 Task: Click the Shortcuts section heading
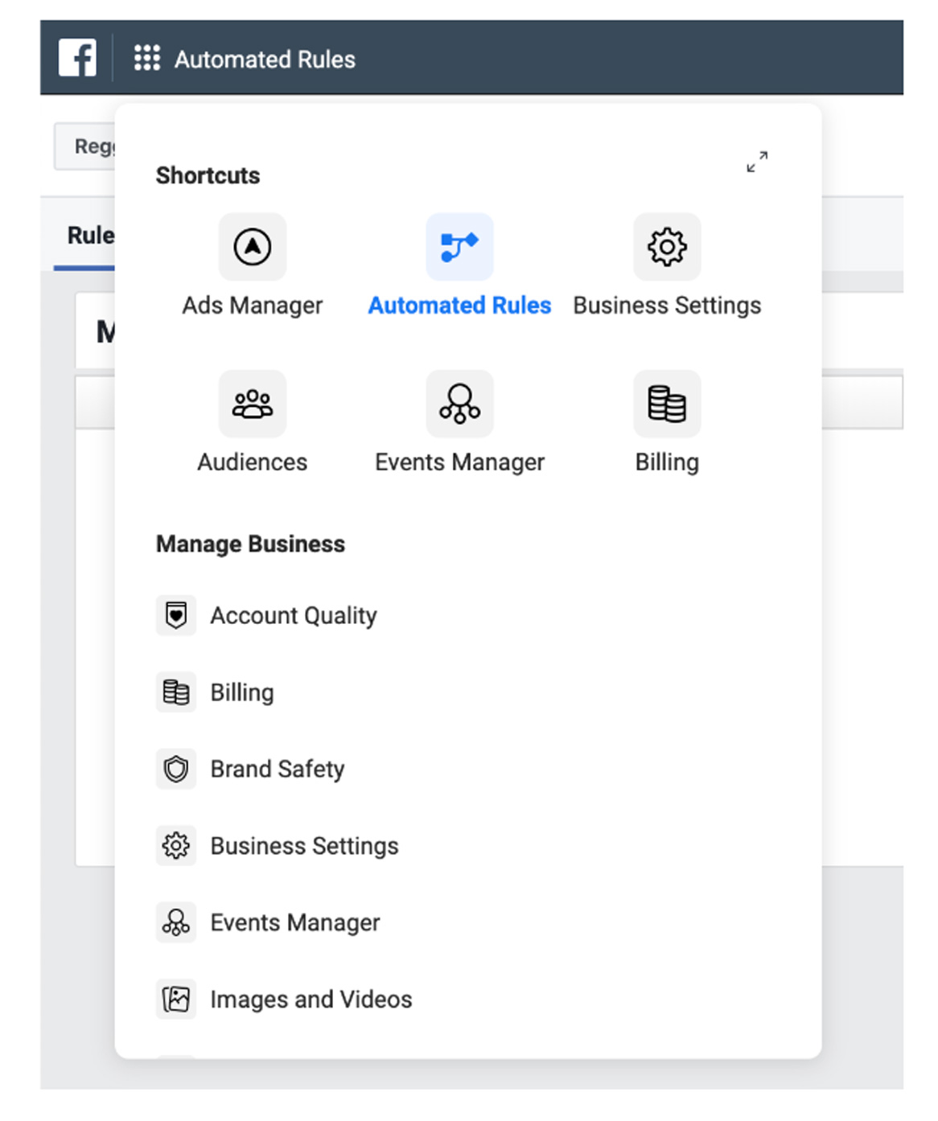coord(208,175)
